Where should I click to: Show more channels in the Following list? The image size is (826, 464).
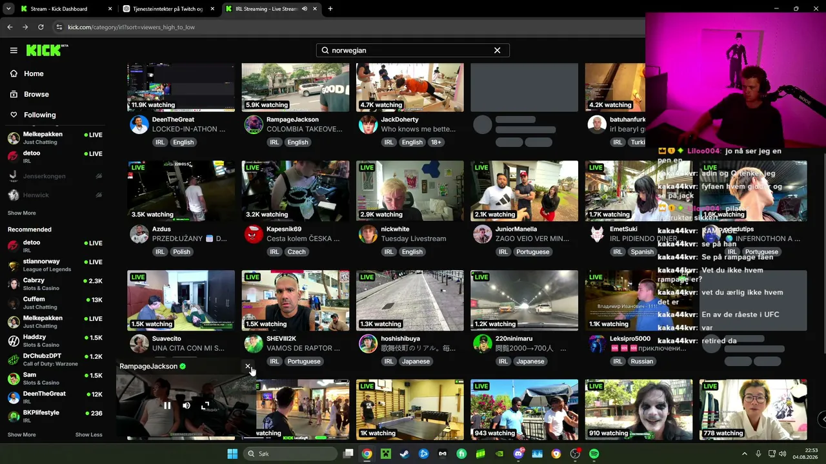point(21,213)
